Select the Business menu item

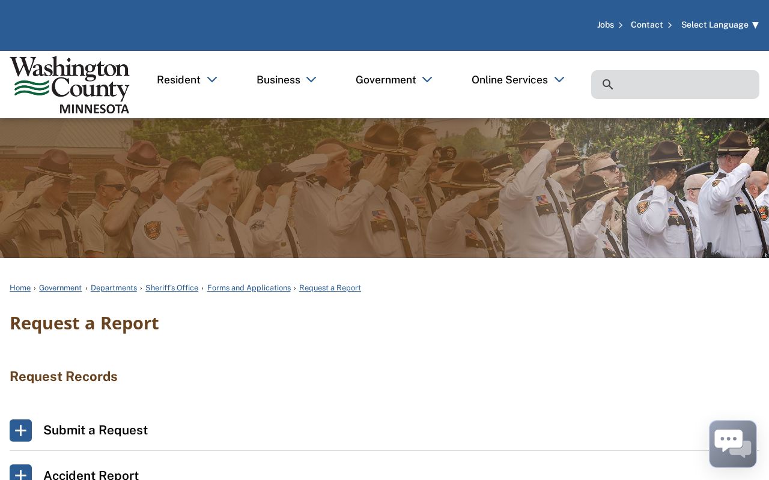[278, 80]
